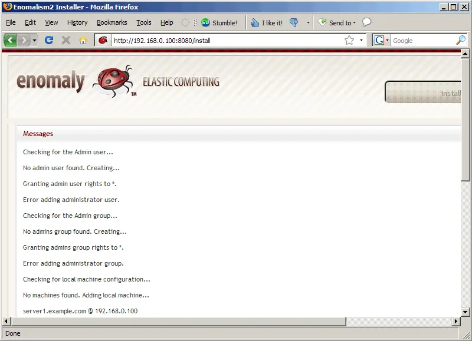Click the horizontal scrollbar thumb
The image size is (472, 341).
(x=178, y=321)
